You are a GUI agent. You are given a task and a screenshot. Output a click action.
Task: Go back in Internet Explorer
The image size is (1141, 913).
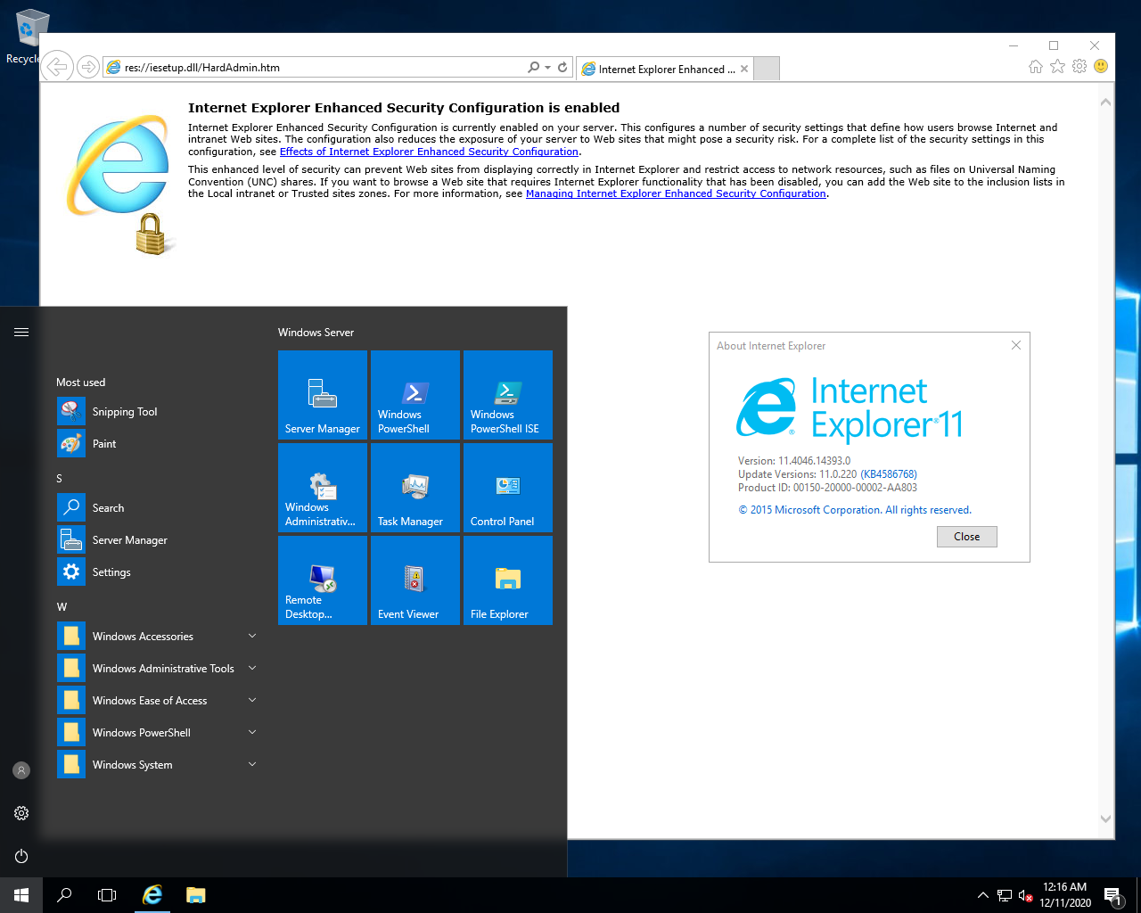pos(57,67)
